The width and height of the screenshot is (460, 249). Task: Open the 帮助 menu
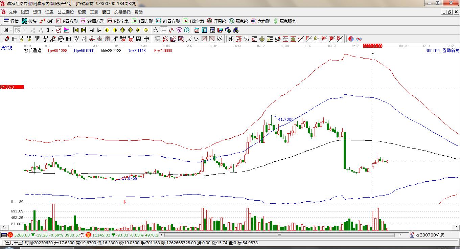coord(139,12)
